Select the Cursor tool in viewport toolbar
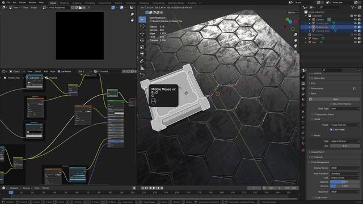 click(142, 27)
